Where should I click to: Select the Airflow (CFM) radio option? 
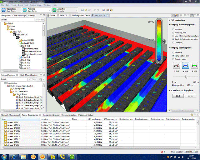pyautogui.click(x=173, y=32)
